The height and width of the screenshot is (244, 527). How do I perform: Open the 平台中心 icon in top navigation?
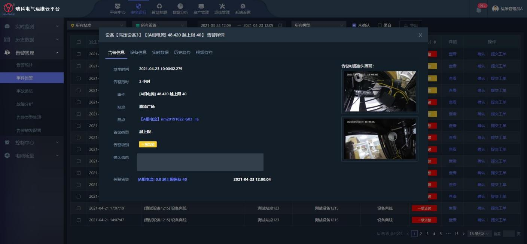[118, 6]
